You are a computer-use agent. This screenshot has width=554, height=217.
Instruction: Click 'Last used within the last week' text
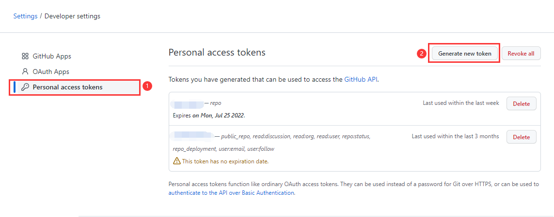pyautogui.click(x=461, y=103)
